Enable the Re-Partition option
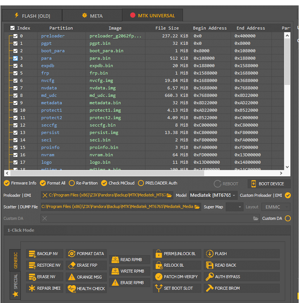Screen dimensions: 299x303 (83, 183)
